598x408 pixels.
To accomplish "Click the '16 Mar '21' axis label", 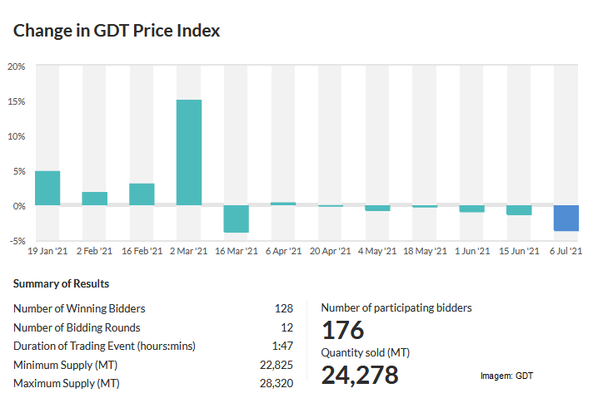I will (x=237, y=251).
